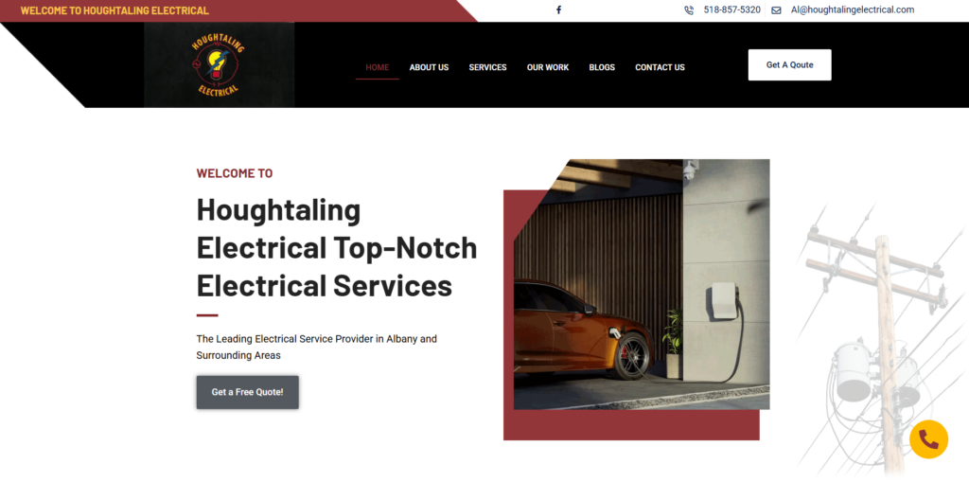Screen dimensions: 969x482
Task: Click the main hero heading text
Action: [x=337, y=248]
